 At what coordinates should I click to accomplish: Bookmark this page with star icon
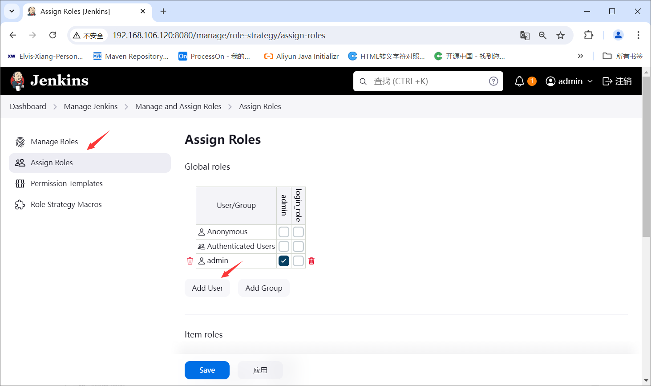pos(560,35)
